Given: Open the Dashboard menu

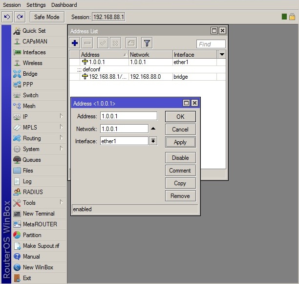Looking at the screenshot, I should 64,5.
